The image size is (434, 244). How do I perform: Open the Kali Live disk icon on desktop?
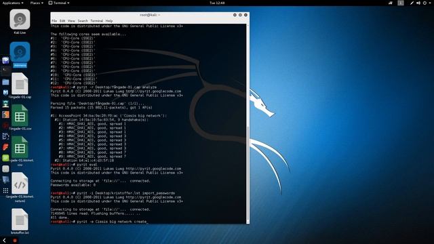pos(20,20)
